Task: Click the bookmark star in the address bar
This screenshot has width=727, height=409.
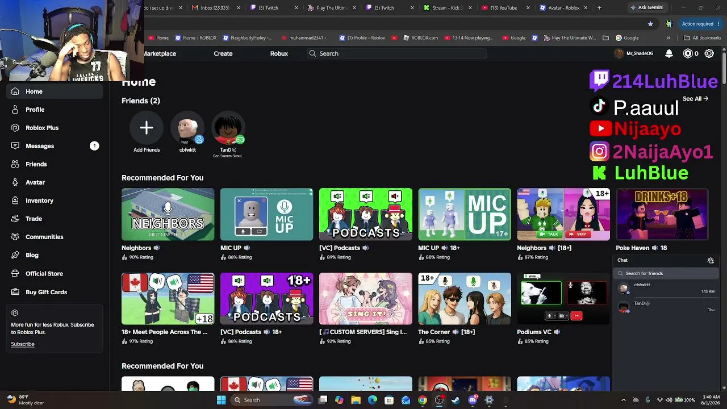Action: [650, 24]
